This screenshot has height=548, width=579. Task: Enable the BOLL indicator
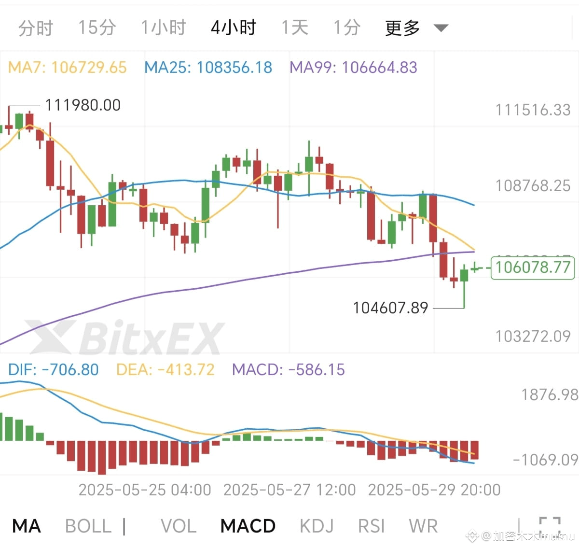pos(88,526)
